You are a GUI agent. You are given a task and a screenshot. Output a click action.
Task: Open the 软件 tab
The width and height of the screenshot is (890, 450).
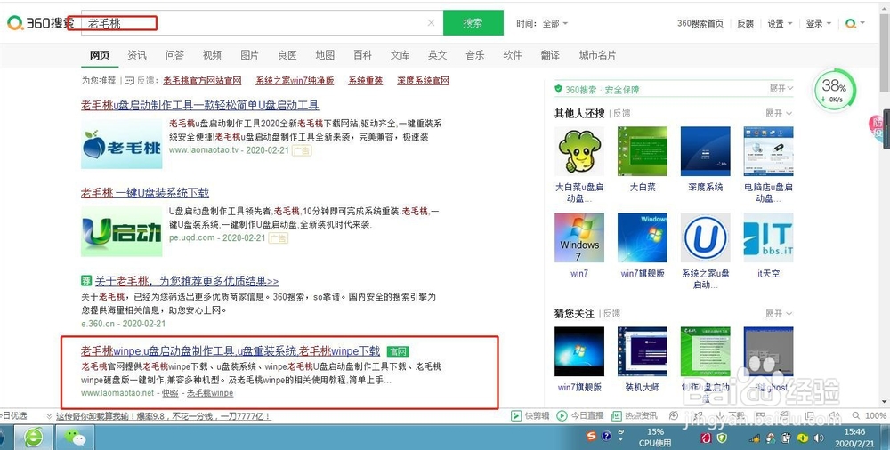[512, 55]
